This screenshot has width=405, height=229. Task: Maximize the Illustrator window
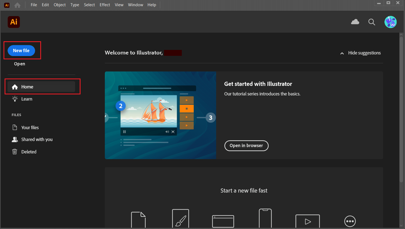point(388,3)
